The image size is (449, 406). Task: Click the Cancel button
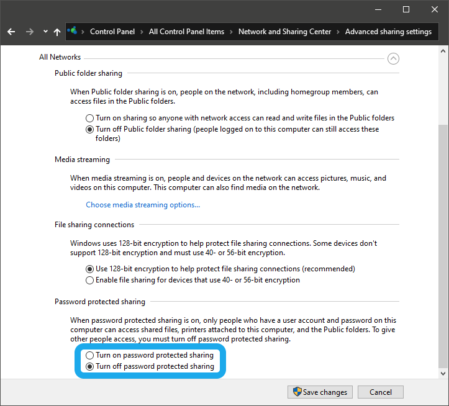pos(381,392)
